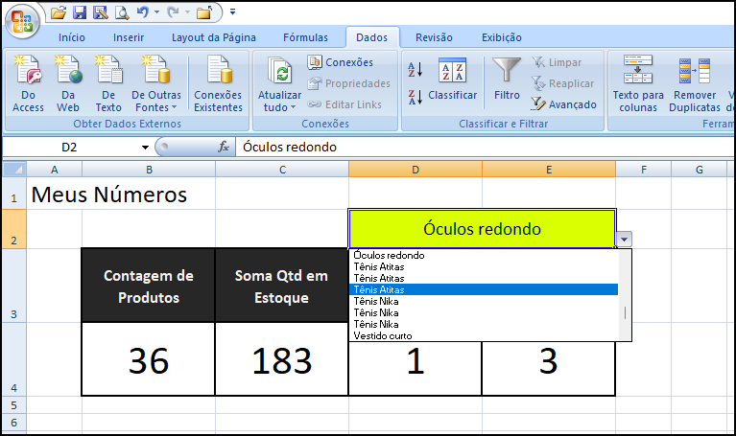Click Editar Links in Conexões group

(x=344, y=104)
